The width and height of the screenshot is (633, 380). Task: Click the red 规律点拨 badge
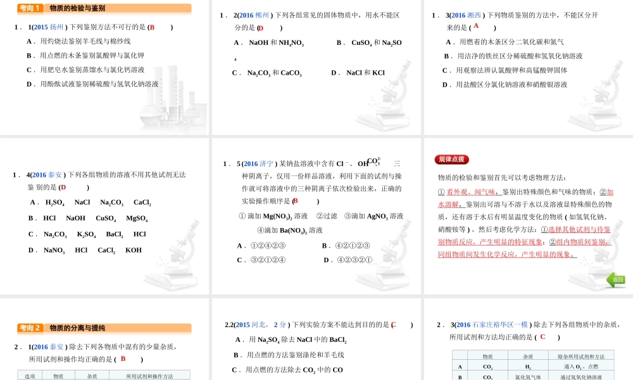click(x=451, y=160)
